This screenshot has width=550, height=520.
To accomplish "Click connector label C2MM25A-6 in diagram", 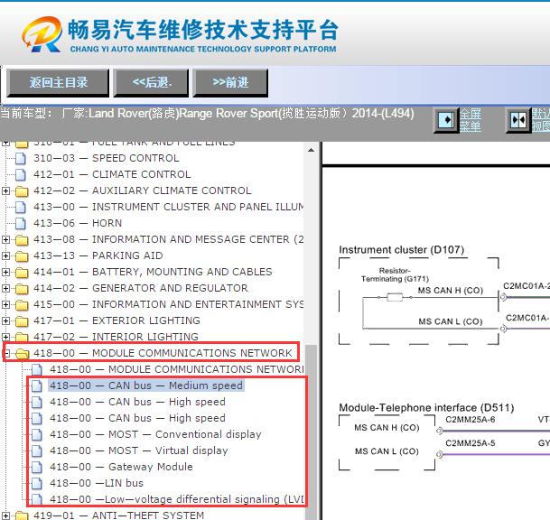I will [470, 420].
